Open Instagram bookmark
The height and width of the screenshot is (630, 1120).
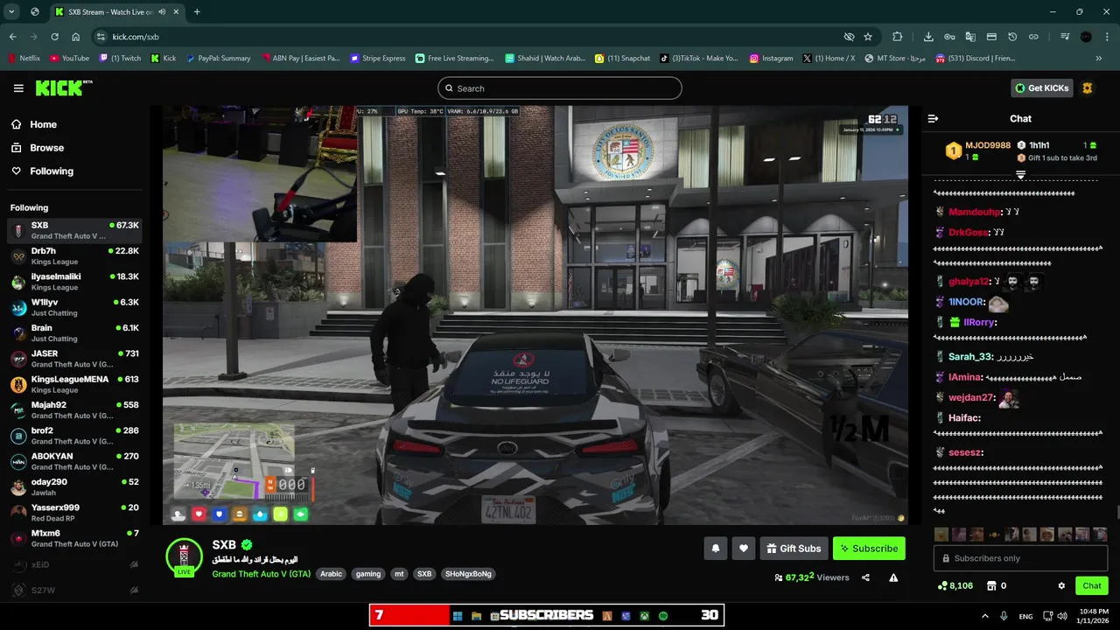click(x=771, y=59)
